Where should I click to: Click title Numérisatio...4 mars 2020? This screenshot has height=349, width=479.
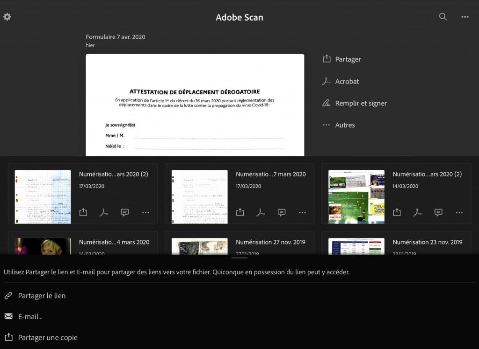click(114, 242)
